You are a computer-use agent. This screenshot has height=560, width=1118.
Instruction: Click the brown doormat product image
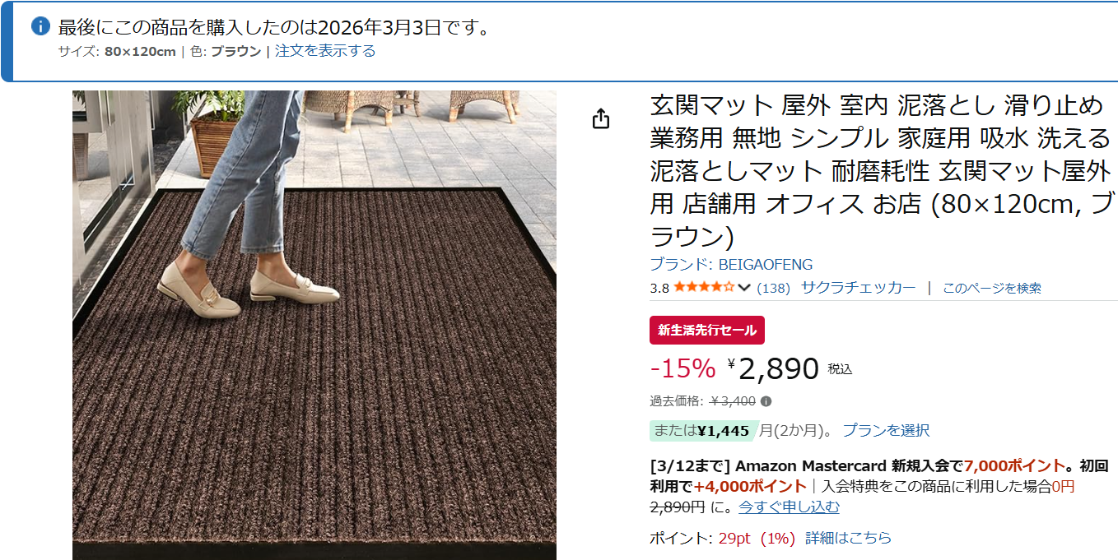pyautogui.click(x=314, y=325)
